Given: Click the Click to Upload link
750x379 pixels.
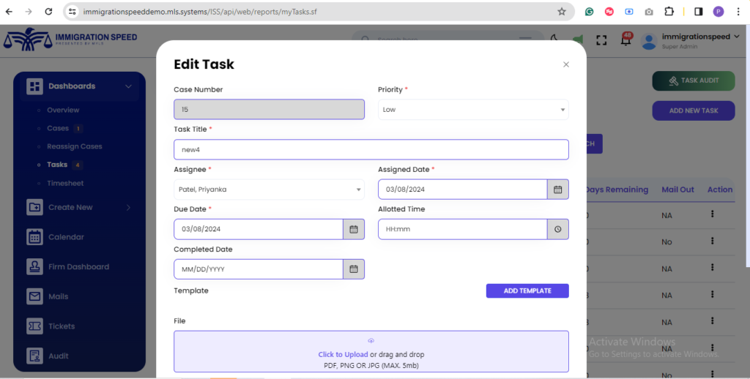Looking at the screenshot, I should [343, 355].
